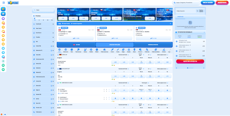Focus the Código de apuesta input field
Viewport: 230px width, 116px height.
(x=186, y=11)
